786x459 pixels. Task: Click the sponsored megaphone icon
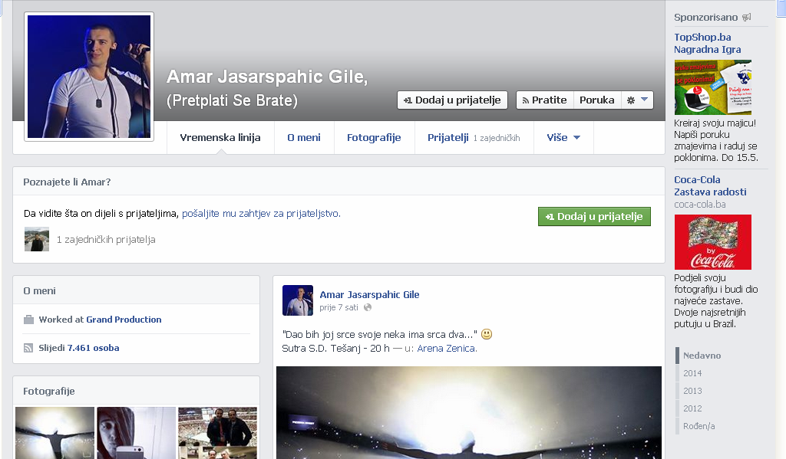(747, 17)
